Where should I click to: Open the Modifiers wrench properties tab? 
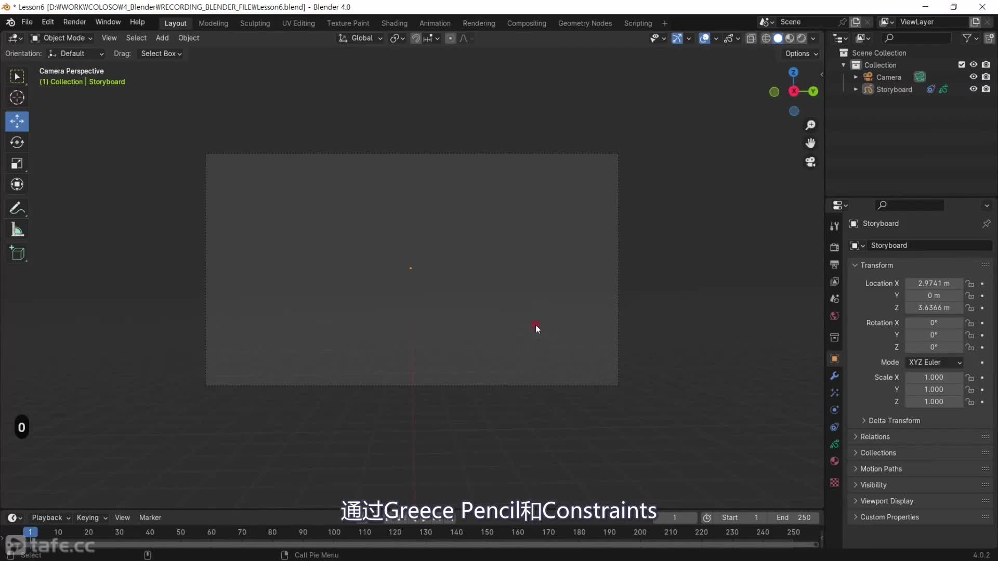pyautogui.click(x=834, y=376)
